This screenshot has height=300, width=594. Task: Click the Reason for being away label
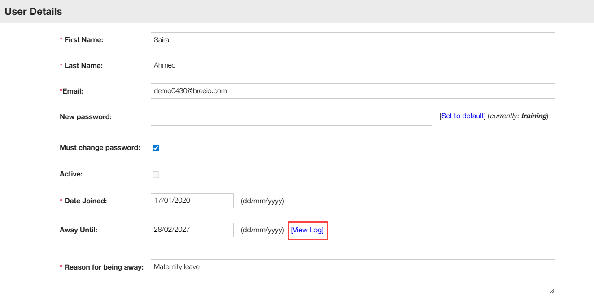click(104, 267)
